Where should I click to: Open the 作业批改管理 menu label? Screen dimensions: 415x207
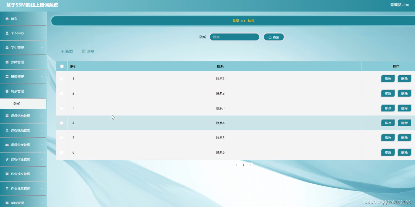click(20, 189)
